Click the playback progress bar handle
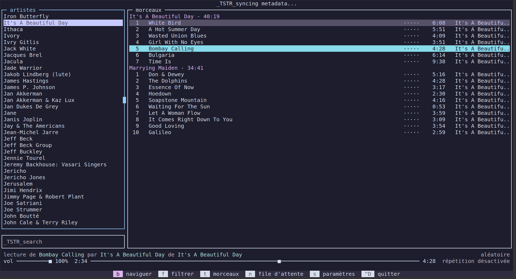The height and width of the screenshot is (279, 516). 279,261
